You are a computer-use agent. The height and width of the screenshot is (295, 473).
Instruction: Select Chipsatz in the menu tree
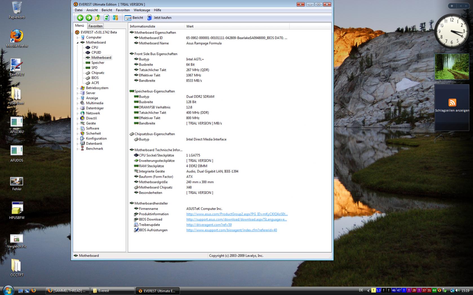coord(98,73)
